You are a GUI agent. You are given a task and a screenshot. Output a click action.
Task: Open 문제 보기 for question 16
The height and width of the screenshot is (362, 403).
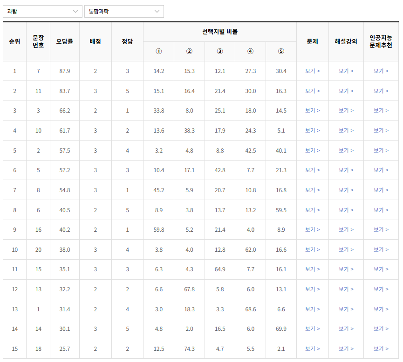(x=313, y=229)
